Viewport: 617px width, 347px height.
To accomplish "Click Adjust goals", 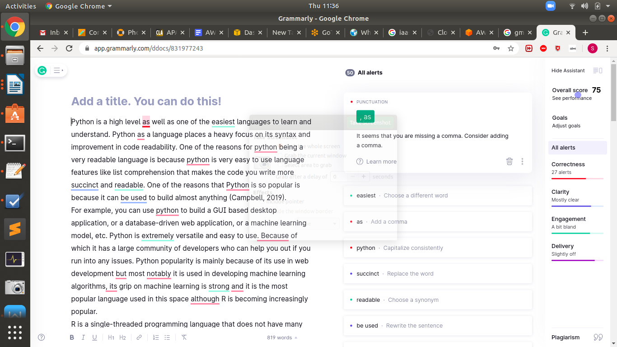I will pos(566,126).
